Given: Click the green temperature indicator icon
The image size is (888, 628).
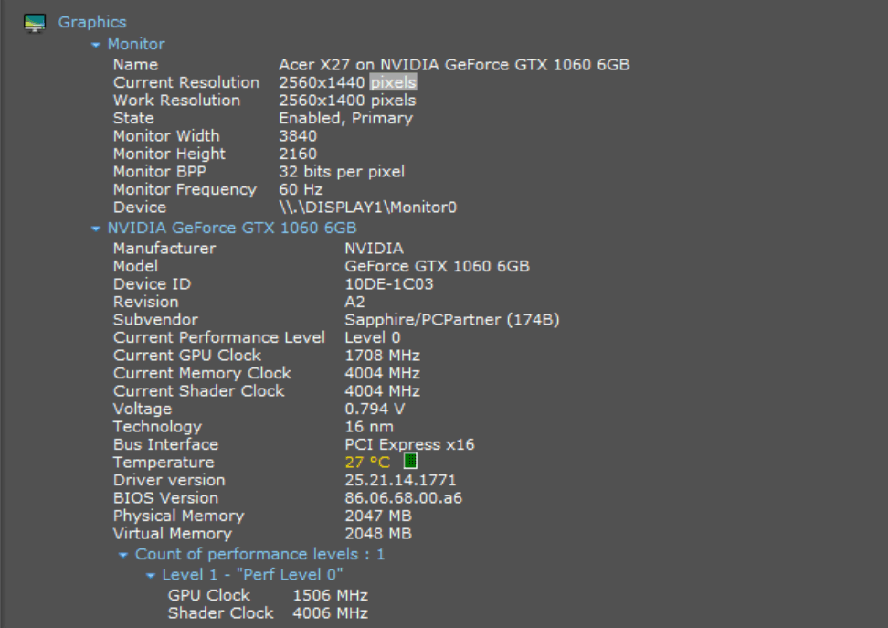Looking at the screenshot, I should pos(410,462).
